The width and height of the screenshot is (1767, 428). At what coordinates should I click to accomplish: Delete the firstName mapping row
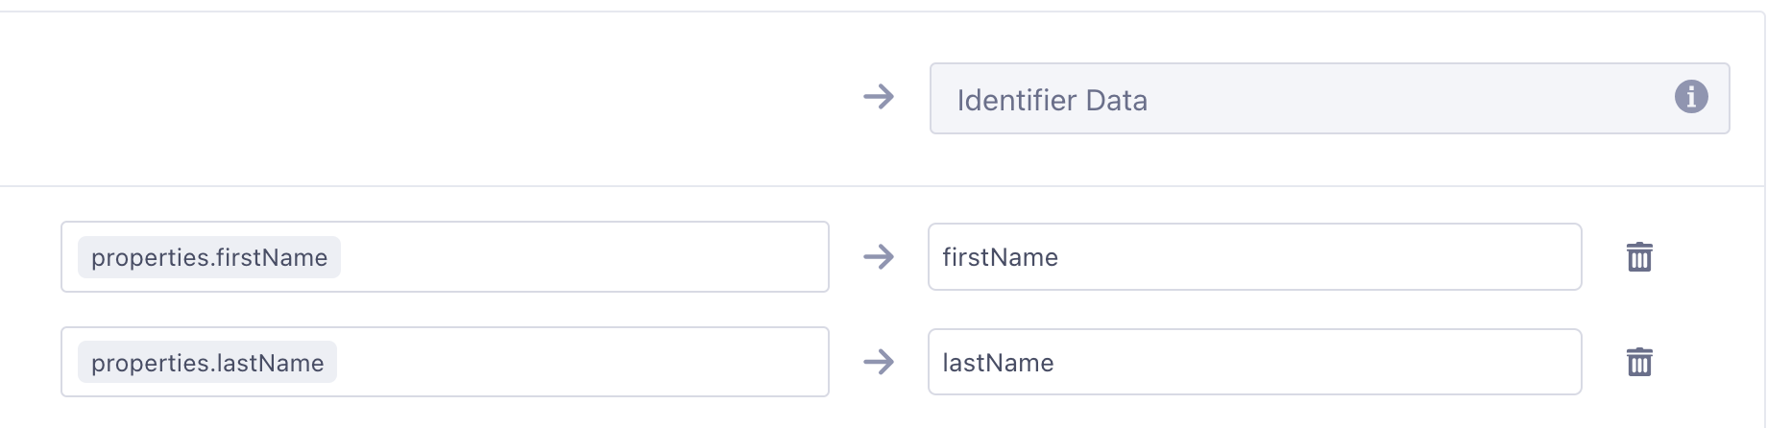tap(1639, 257)
